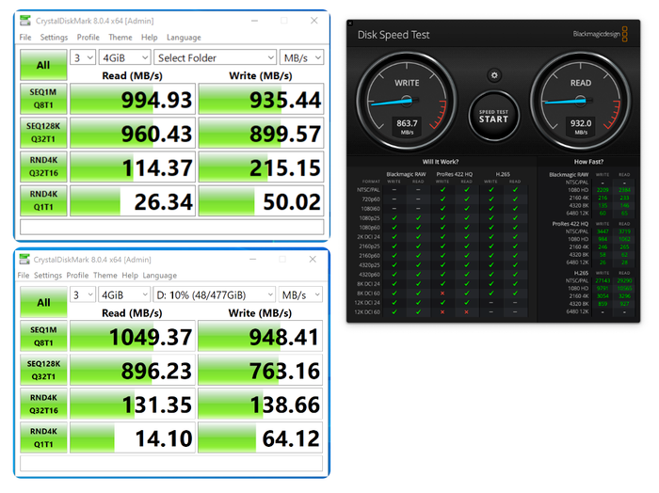Close the Disk Speed Test window
659x493 pixels.
coord(350,24)
